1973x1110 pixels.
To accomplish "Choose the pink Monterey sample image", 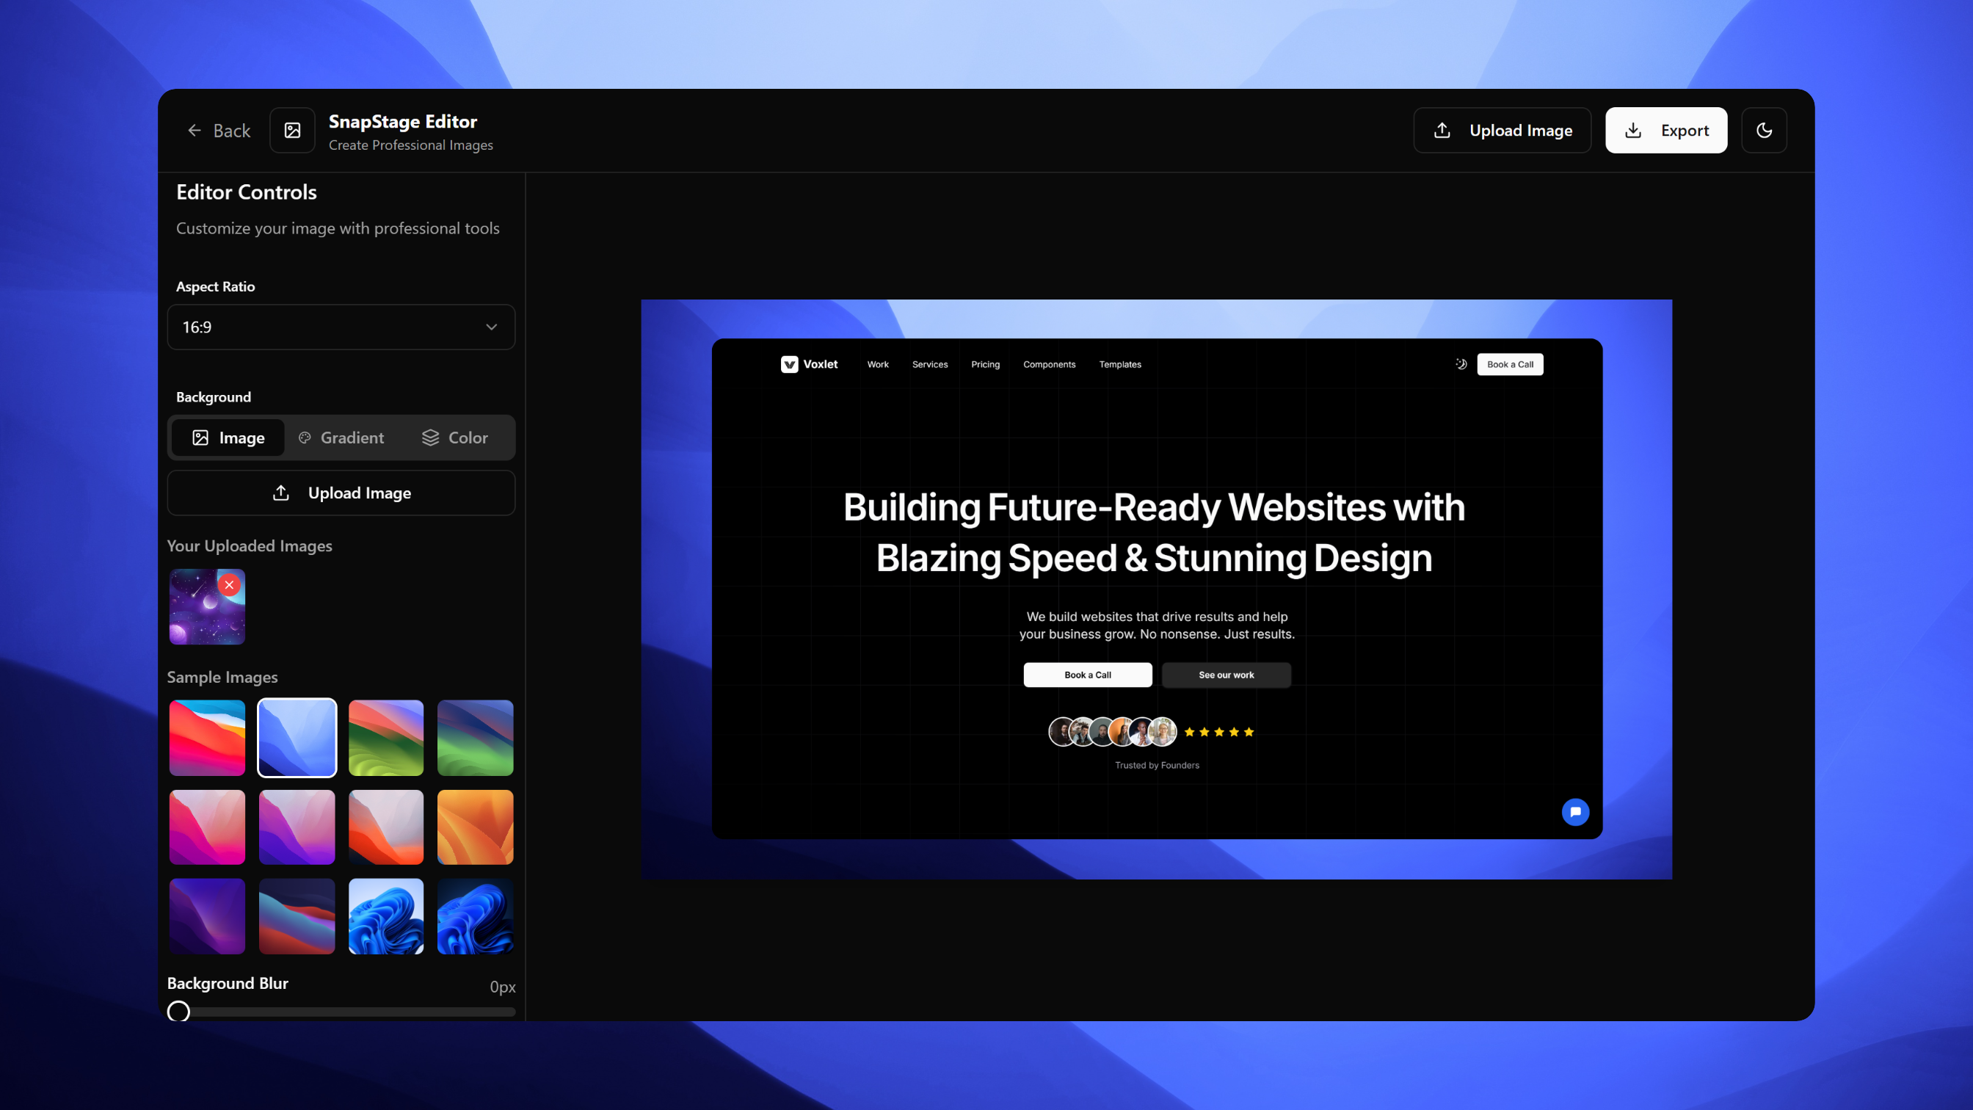I will [207, 827].
